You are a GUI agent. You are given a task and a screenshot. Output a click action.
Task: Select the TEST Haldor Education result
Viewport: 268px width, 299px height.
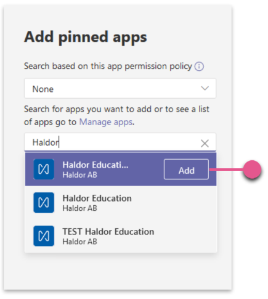click(x=121, y=236)
